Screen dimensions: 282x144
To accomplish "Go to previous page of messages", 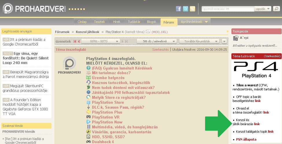I will tap(79, 41).
